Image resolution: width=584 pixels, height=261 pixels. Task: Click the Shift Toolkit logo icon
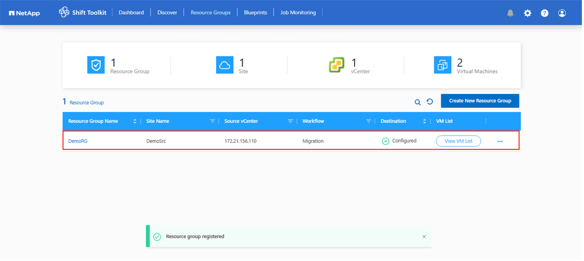pyautogui.click(x=64, y=12)
